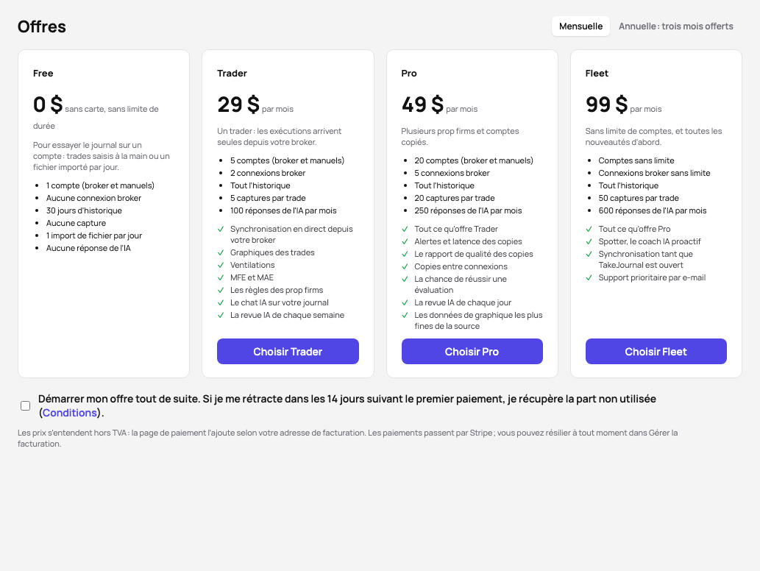Click 'Comptes sans limite' item
The width and height of the screenshot is (760, 571).
(x=636, y=160)
